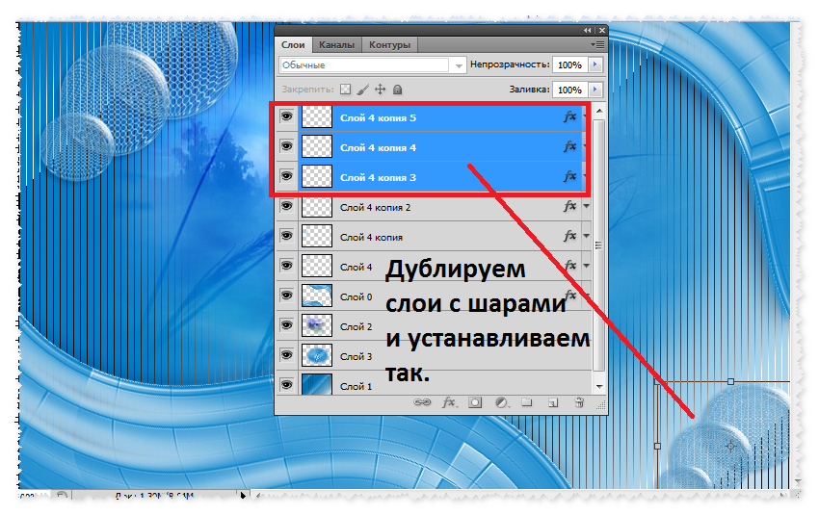This screenshot has width=819, height=515.
Task: Select thumbnail of Слой 2
Action: coord(317,325)
